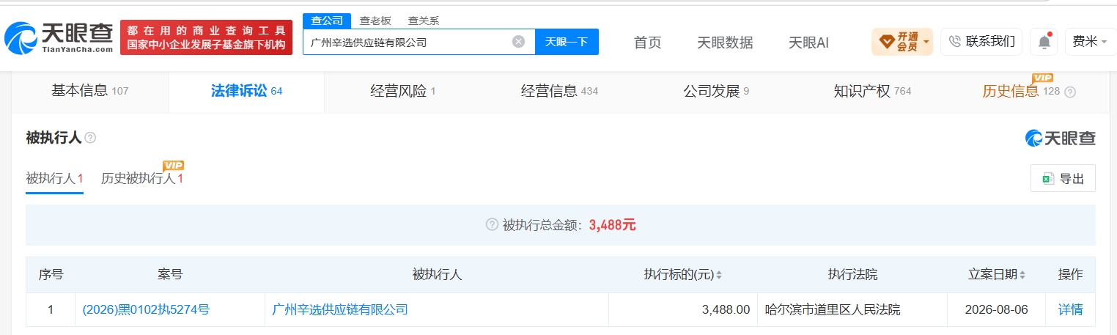Open 广州辛选供应链有限公司 link in table
The width and height of the screenshot is (1117, 335).
339,310
